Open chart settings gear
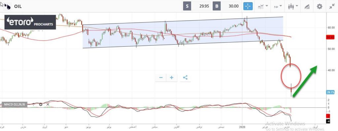Screen dimensions: 338x131 click(320, 6)
